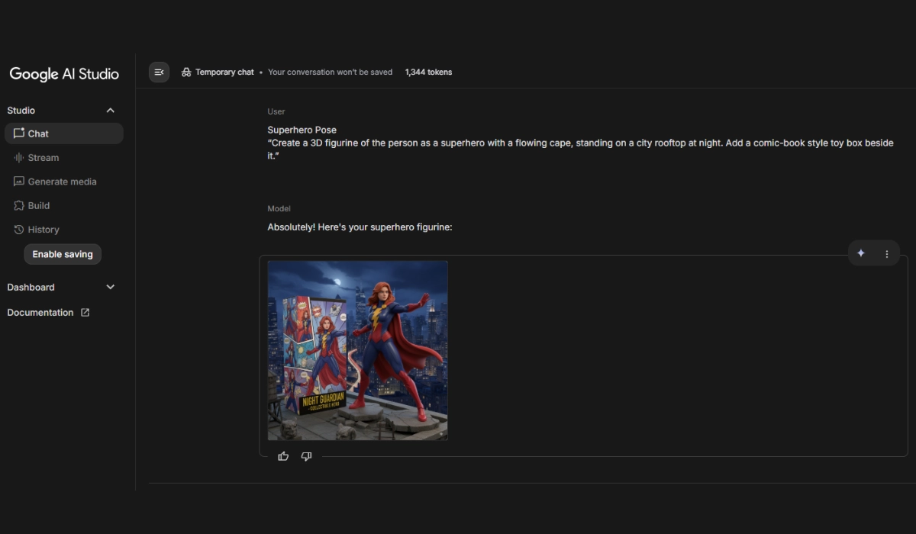Click the sparkle icon above the response

point(861,253)
